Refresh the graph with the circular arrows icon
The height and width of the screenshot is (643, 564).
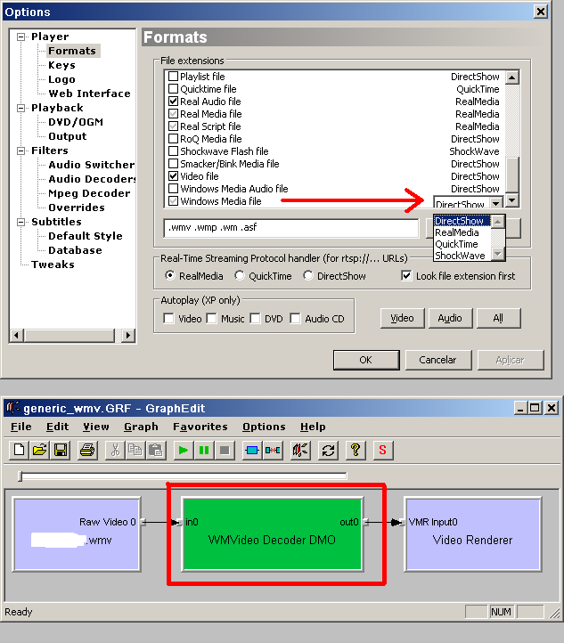click(x=328, y=451)
